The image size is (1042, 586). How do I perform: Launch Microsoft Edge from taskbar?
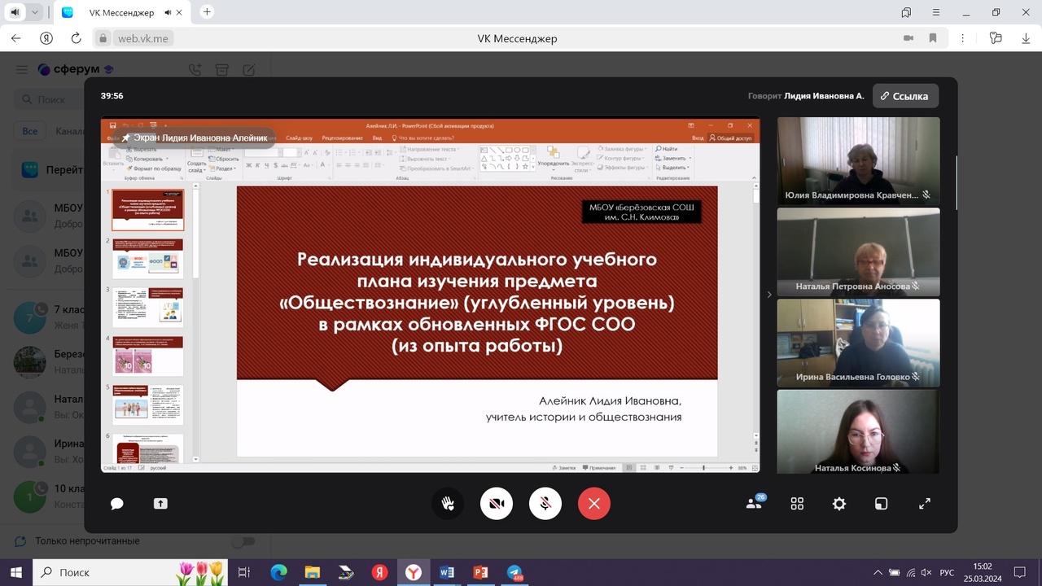point(278,572)
